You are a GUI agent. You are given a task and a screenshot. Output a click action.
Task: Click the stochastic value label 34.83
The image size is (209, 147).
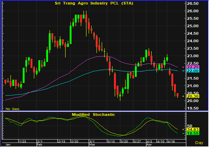(193, 130)
